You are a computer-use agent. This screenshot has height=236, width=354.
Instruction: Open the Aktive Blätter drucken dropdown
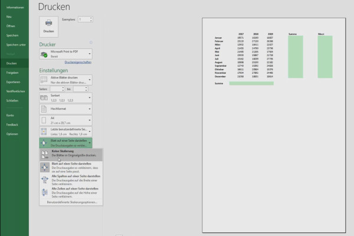pos(65,80)
